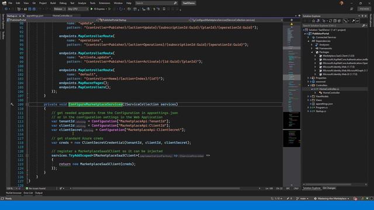Expand the ViewModels folder
The width and height of the screenshot is (374, 210).
click(309, 96)
